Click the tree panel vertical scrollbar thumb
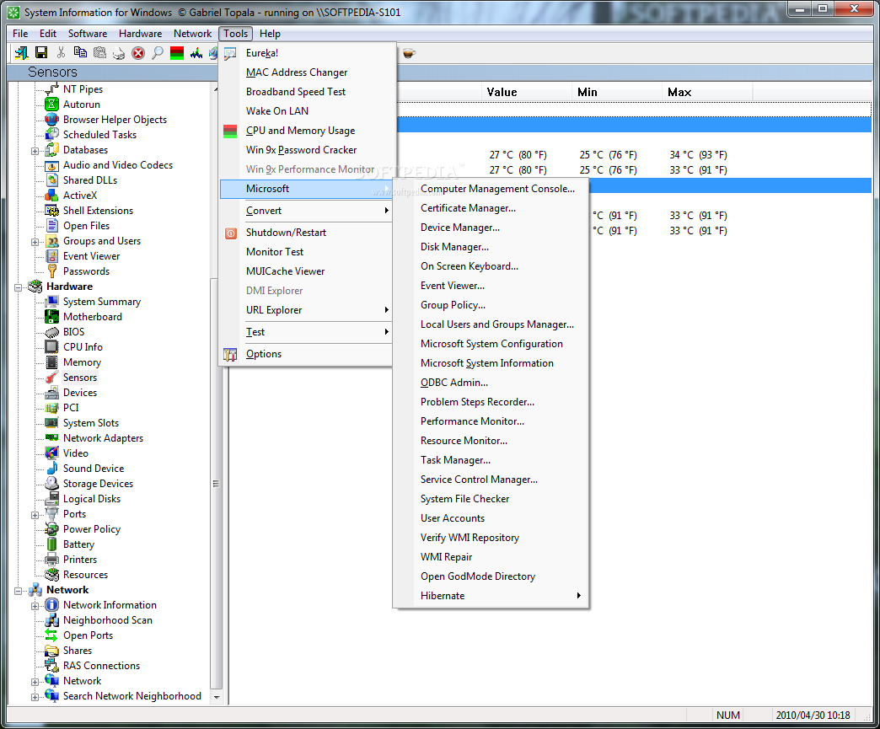Viewport: 880px width, 729px height. (216, 483)
